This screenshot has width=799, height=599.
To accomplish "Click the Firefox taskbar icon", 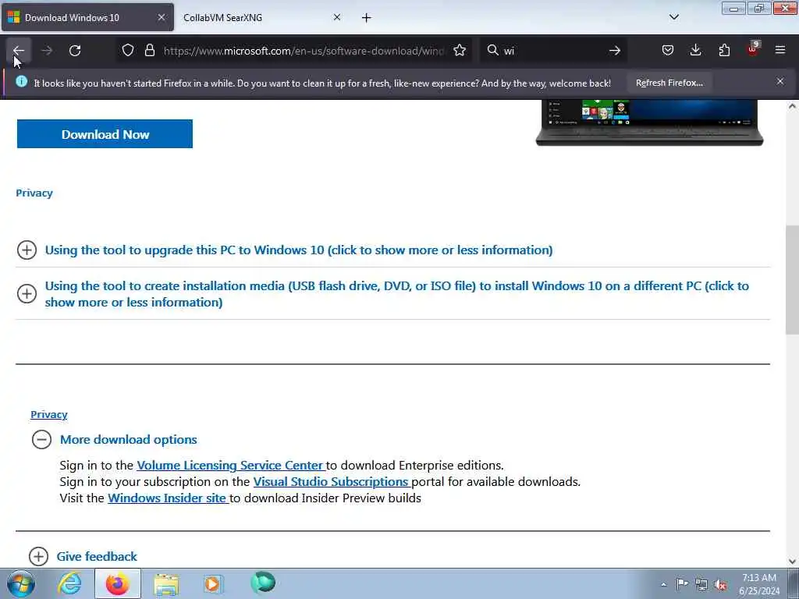I will [x=118, y=583].
